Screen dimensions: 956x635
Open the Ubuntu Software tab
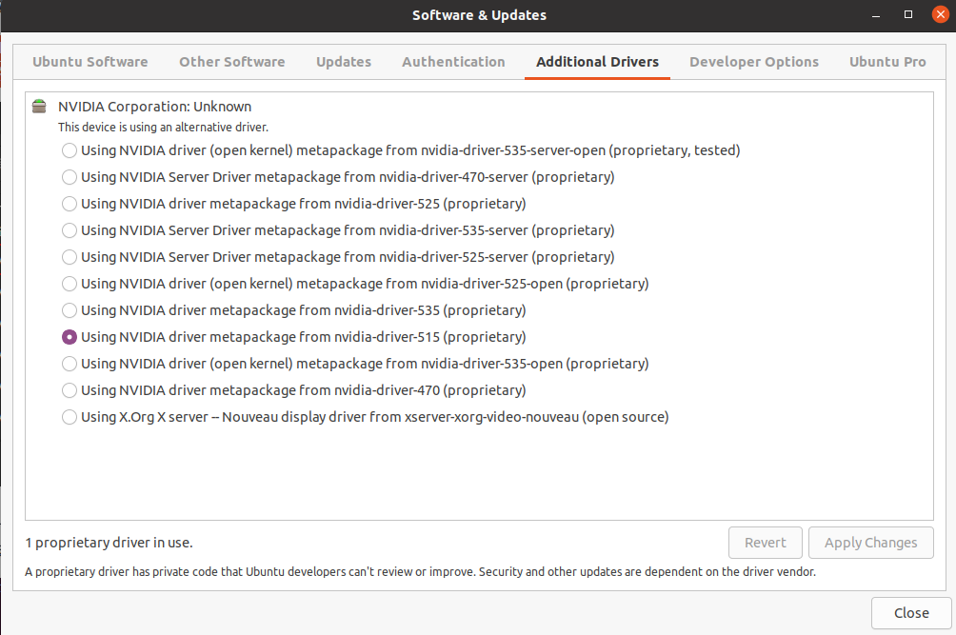90,62
